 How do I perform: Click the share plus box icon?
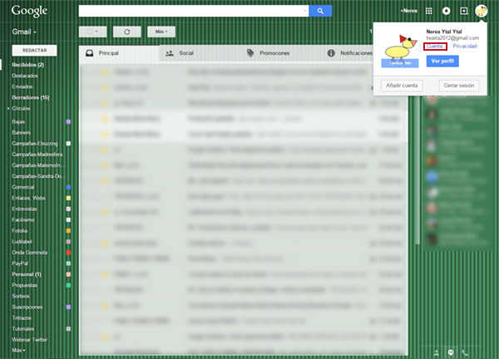(464, 11)
